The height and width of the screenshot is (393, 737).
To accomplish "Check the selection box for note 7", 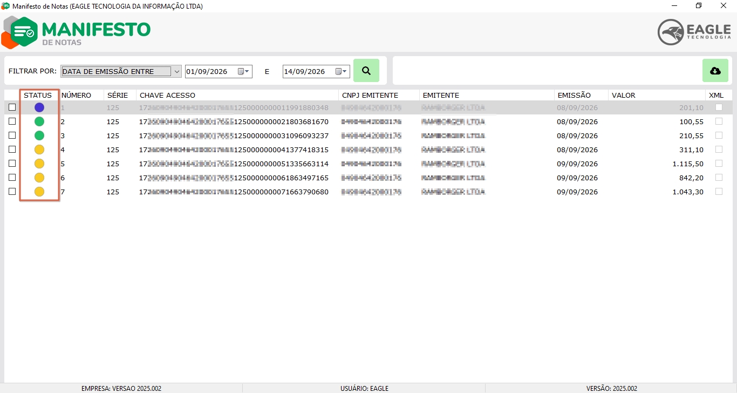I will pyautogui.click(x=12, y=192).
